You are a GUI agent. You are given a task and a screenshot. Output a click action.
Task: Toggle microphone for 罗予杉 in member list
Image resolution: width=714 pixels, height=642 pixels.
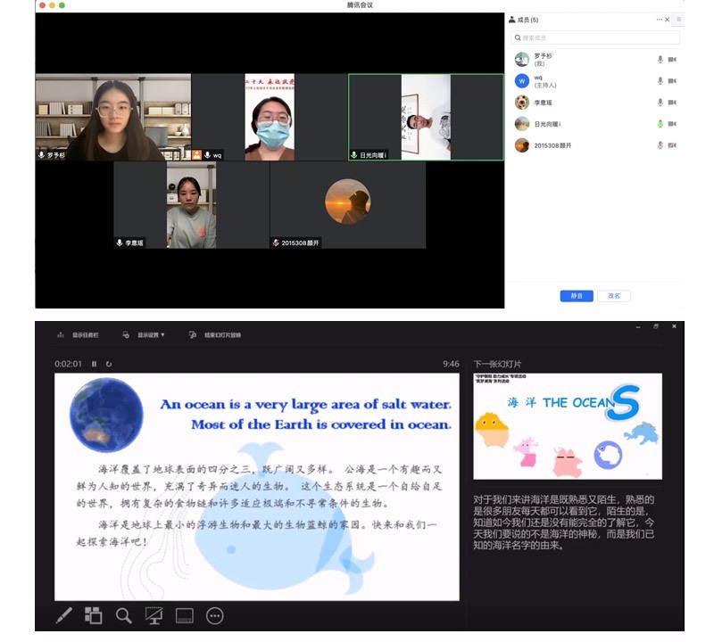660,60
